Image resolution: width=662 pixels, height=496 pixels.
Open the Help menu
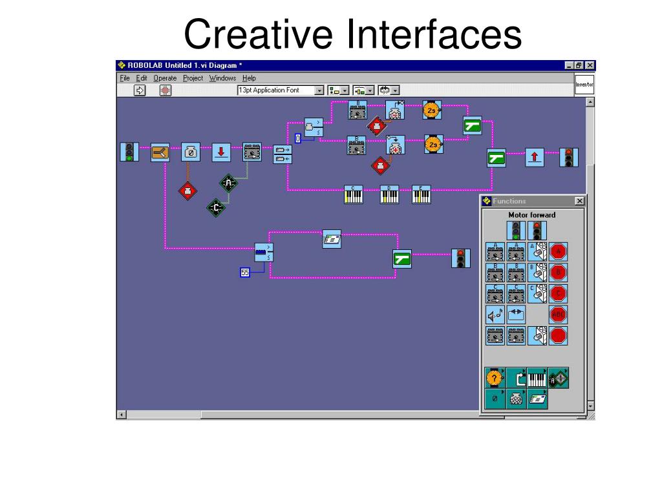[249, 78]
